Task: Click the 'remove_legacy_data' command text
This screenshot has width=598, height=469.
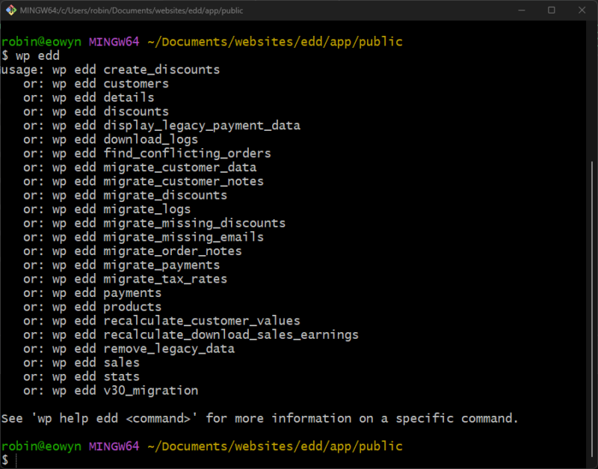Action: 169,349
